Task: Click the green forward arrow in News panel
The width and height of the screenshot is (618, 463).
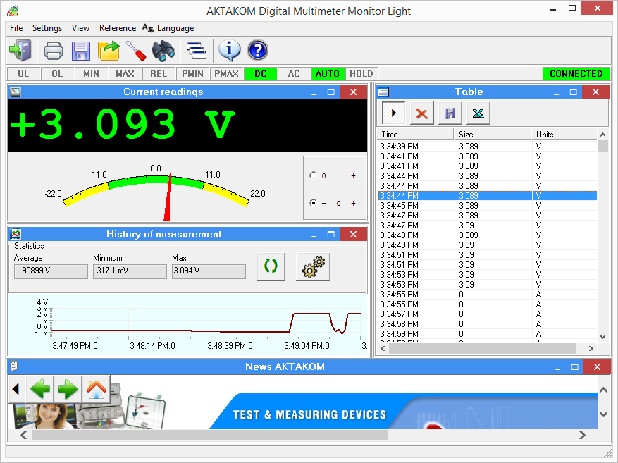Action: pyautogui.click(x=68, y=389)
